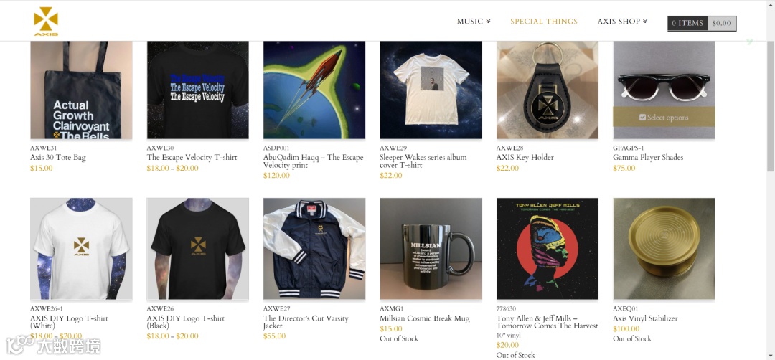Open the Millsian Cosmic Break Mug image
775x360 pixels.
[x=431, y=249]
